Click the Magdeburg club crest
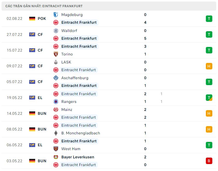 56,15
